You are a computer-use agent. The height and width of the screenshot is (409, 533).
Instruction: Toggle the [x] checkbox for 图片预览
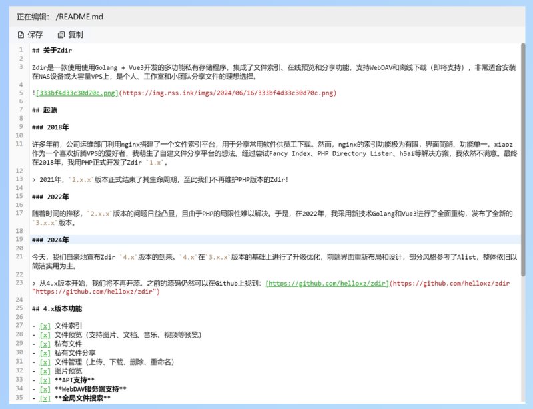tap(45, 371)
